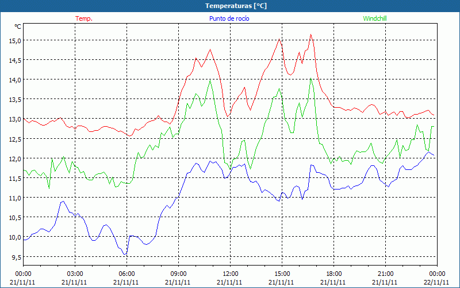Click the green windchill peak near 10:50
The width and height of the screenshot is (460, 288).
pos(210,80)
